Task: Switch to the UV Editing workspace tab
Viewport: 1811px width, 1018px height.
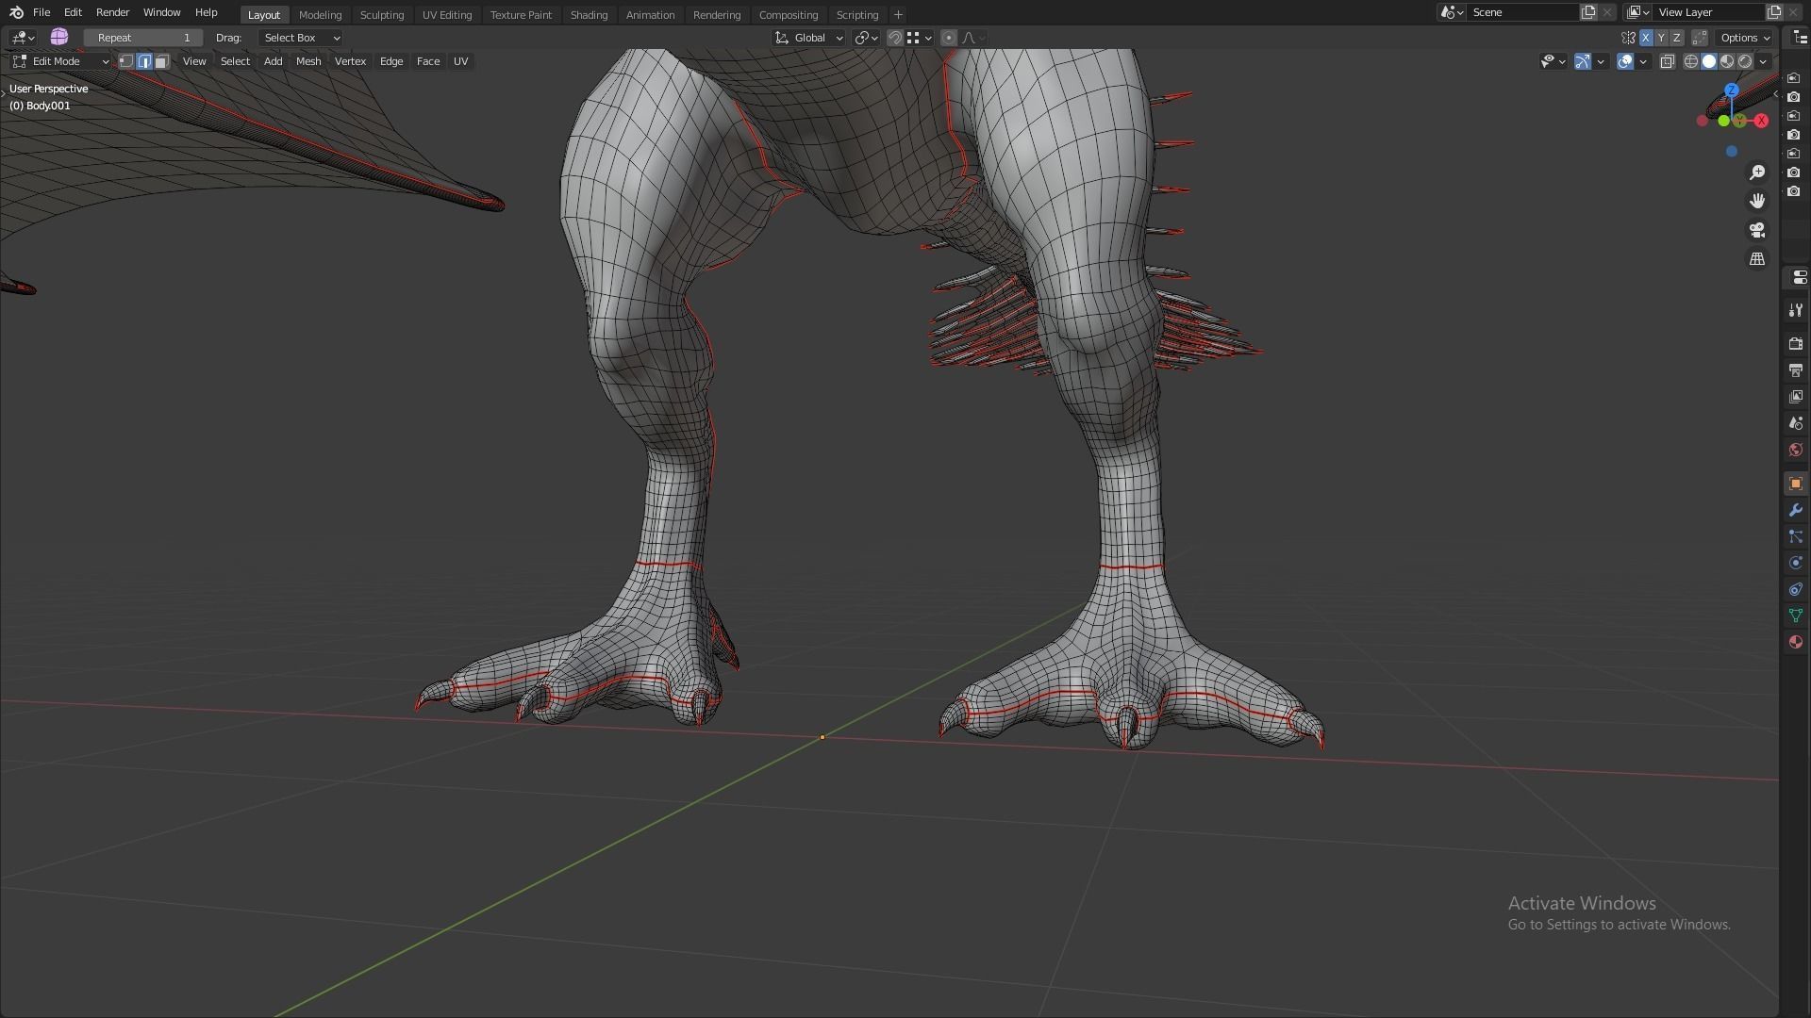Action: (x=447, y=15)
